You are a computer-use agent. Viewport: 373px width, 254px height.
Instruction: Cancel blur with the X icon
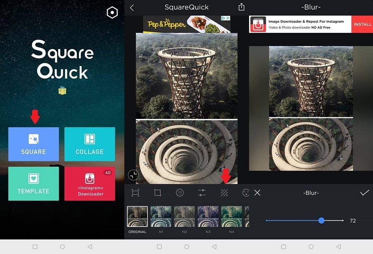click(257, 192)
